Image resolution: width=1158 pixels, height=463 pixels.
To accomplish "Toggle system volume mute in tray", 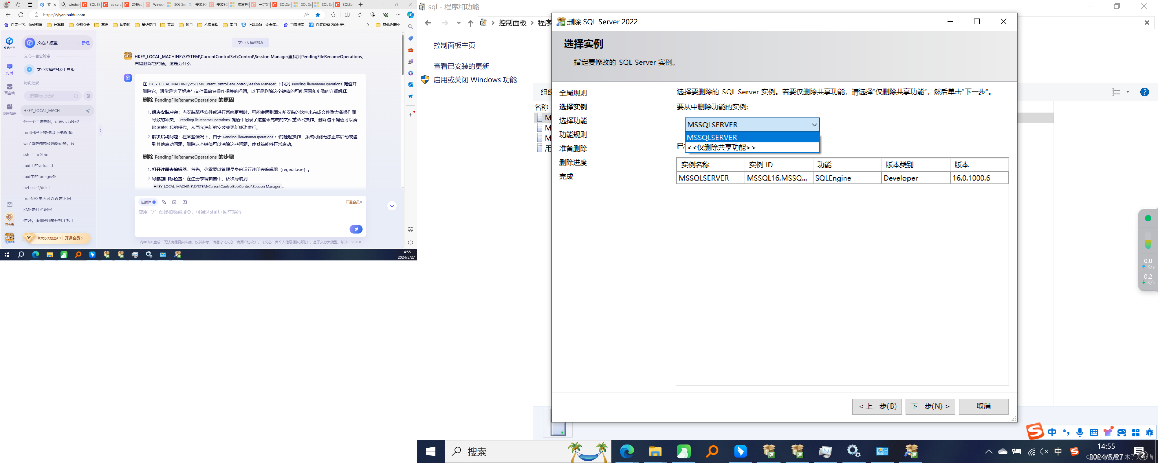I will pyautogui.click(x=1044, y=452).
